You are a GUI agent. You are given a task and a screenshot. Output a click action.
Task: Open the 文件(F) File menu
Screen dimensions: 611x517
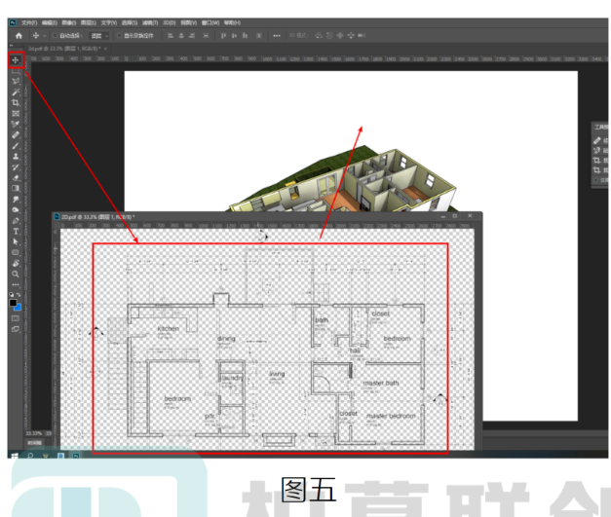[x=29, y=23]
